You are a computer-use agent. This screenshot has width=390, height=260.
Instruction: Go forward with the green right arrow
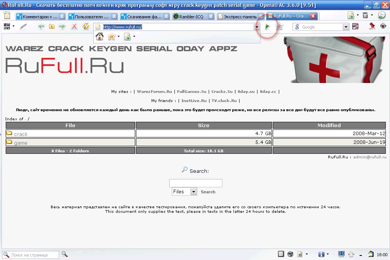(x=62, y=26)
